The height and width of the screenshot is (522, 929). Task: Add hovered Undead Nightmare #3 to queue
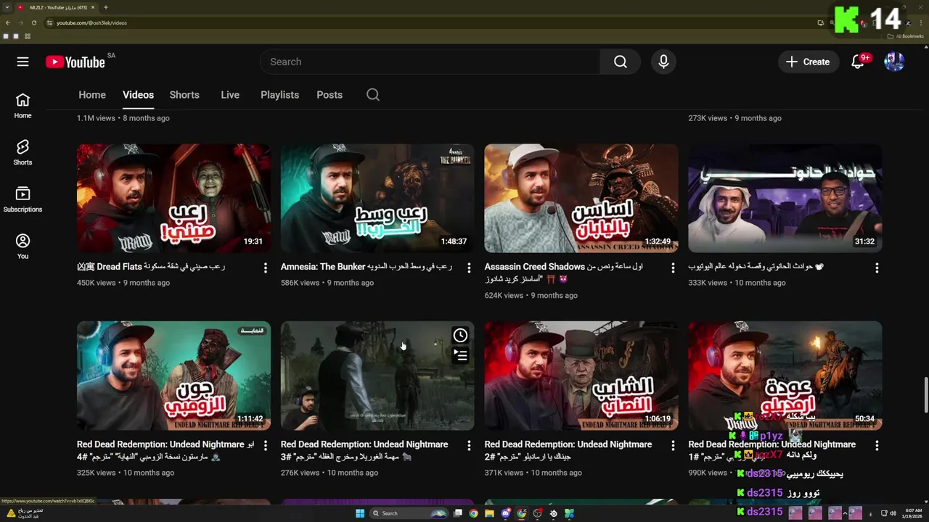click(460, 355)
